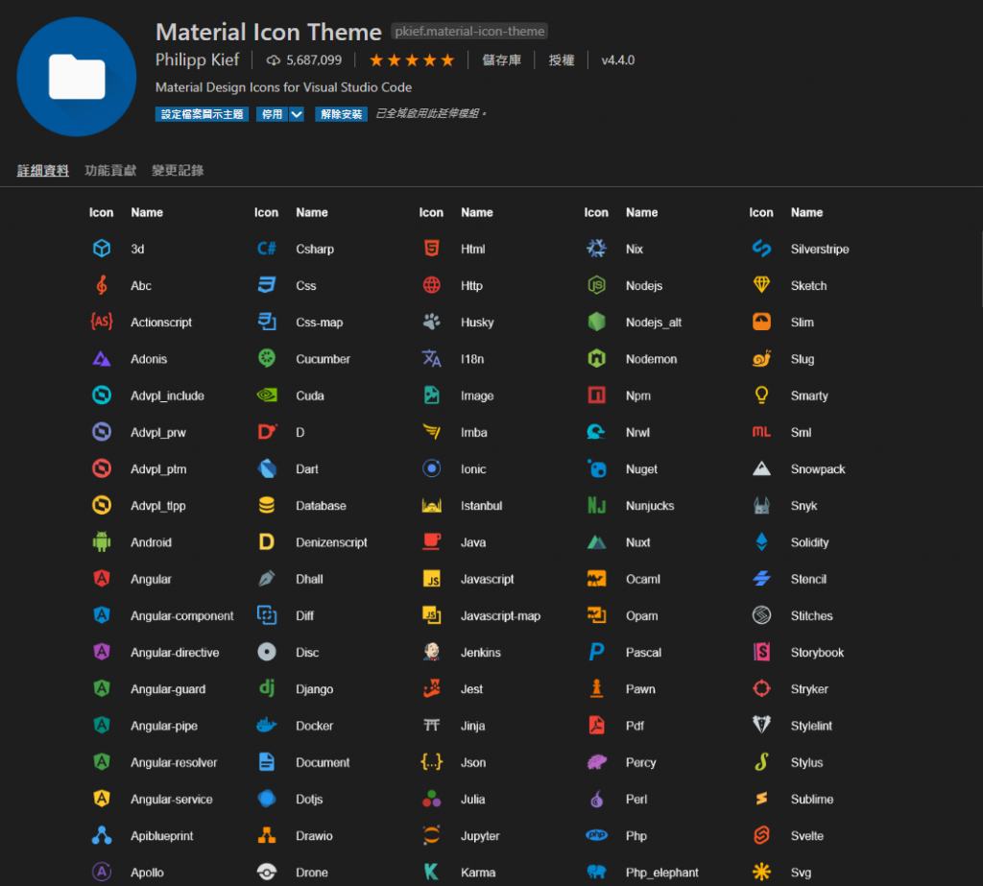
Task: Click the Slug snail icon
Action: point(761,358)
